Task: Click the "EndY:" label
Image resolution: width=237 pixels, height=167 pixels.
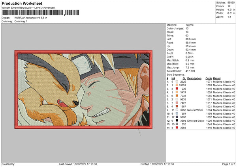Action: (170, 57)
